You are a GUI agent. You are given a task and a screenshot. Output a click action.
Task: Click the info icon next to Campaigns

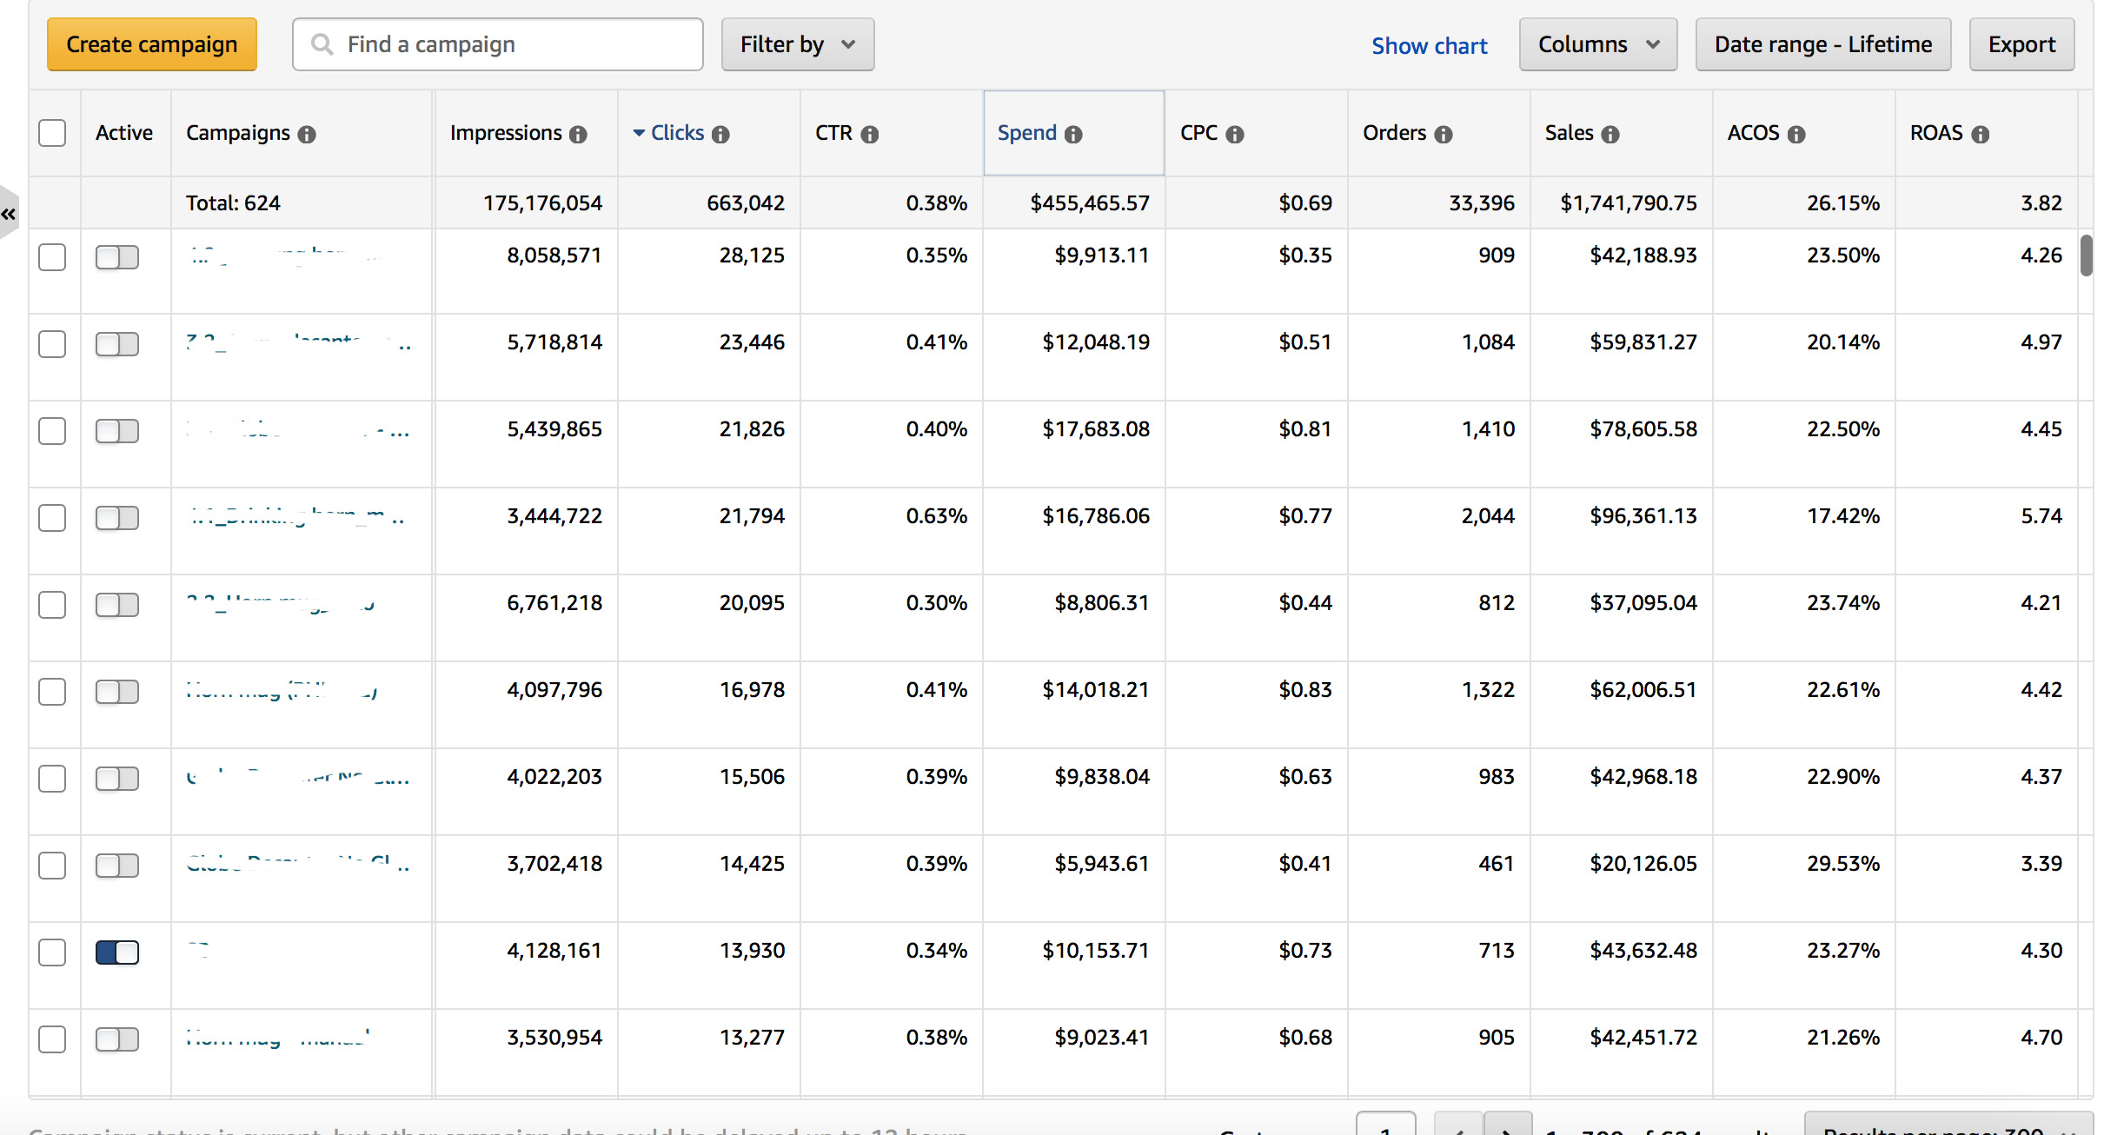(307, 134)
